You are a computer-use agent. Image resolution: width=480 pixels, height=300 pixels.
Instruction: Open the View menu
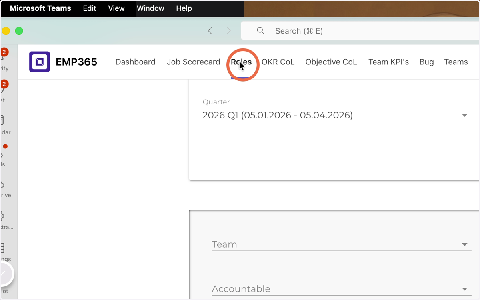[116, 8]
